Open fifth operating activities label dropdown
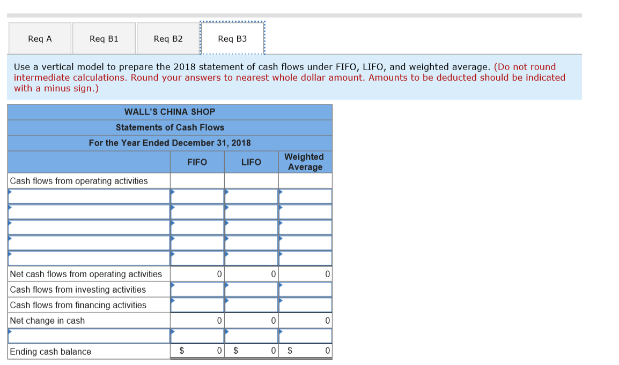The image size is (619, 365). pos(89,258)
